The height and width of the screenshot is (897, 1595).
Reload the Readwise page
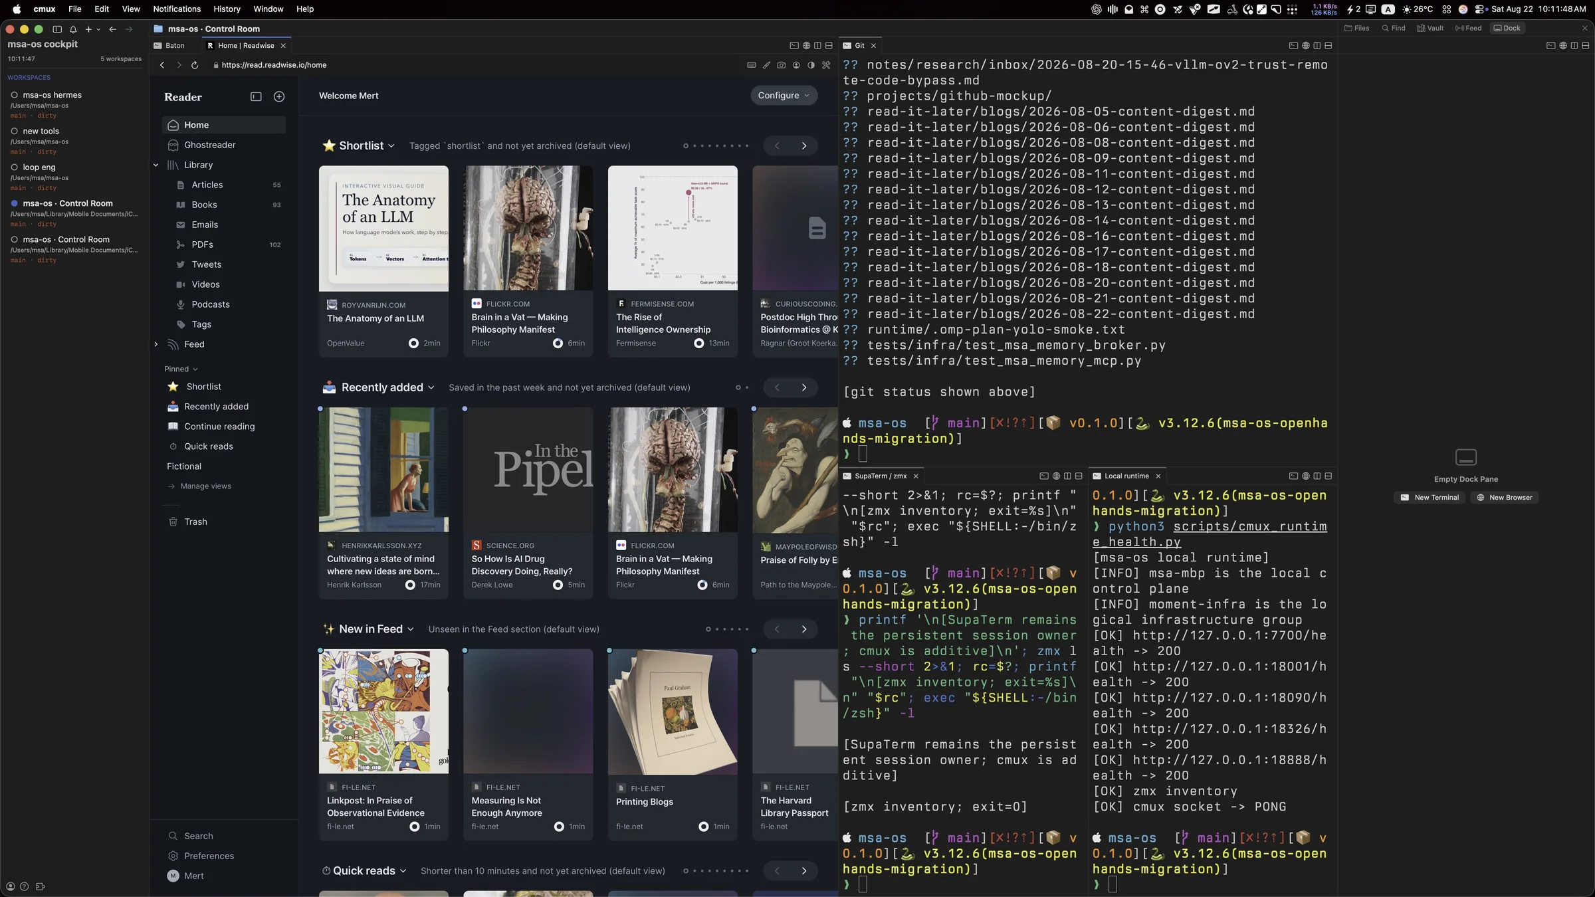tap(195, 65)
